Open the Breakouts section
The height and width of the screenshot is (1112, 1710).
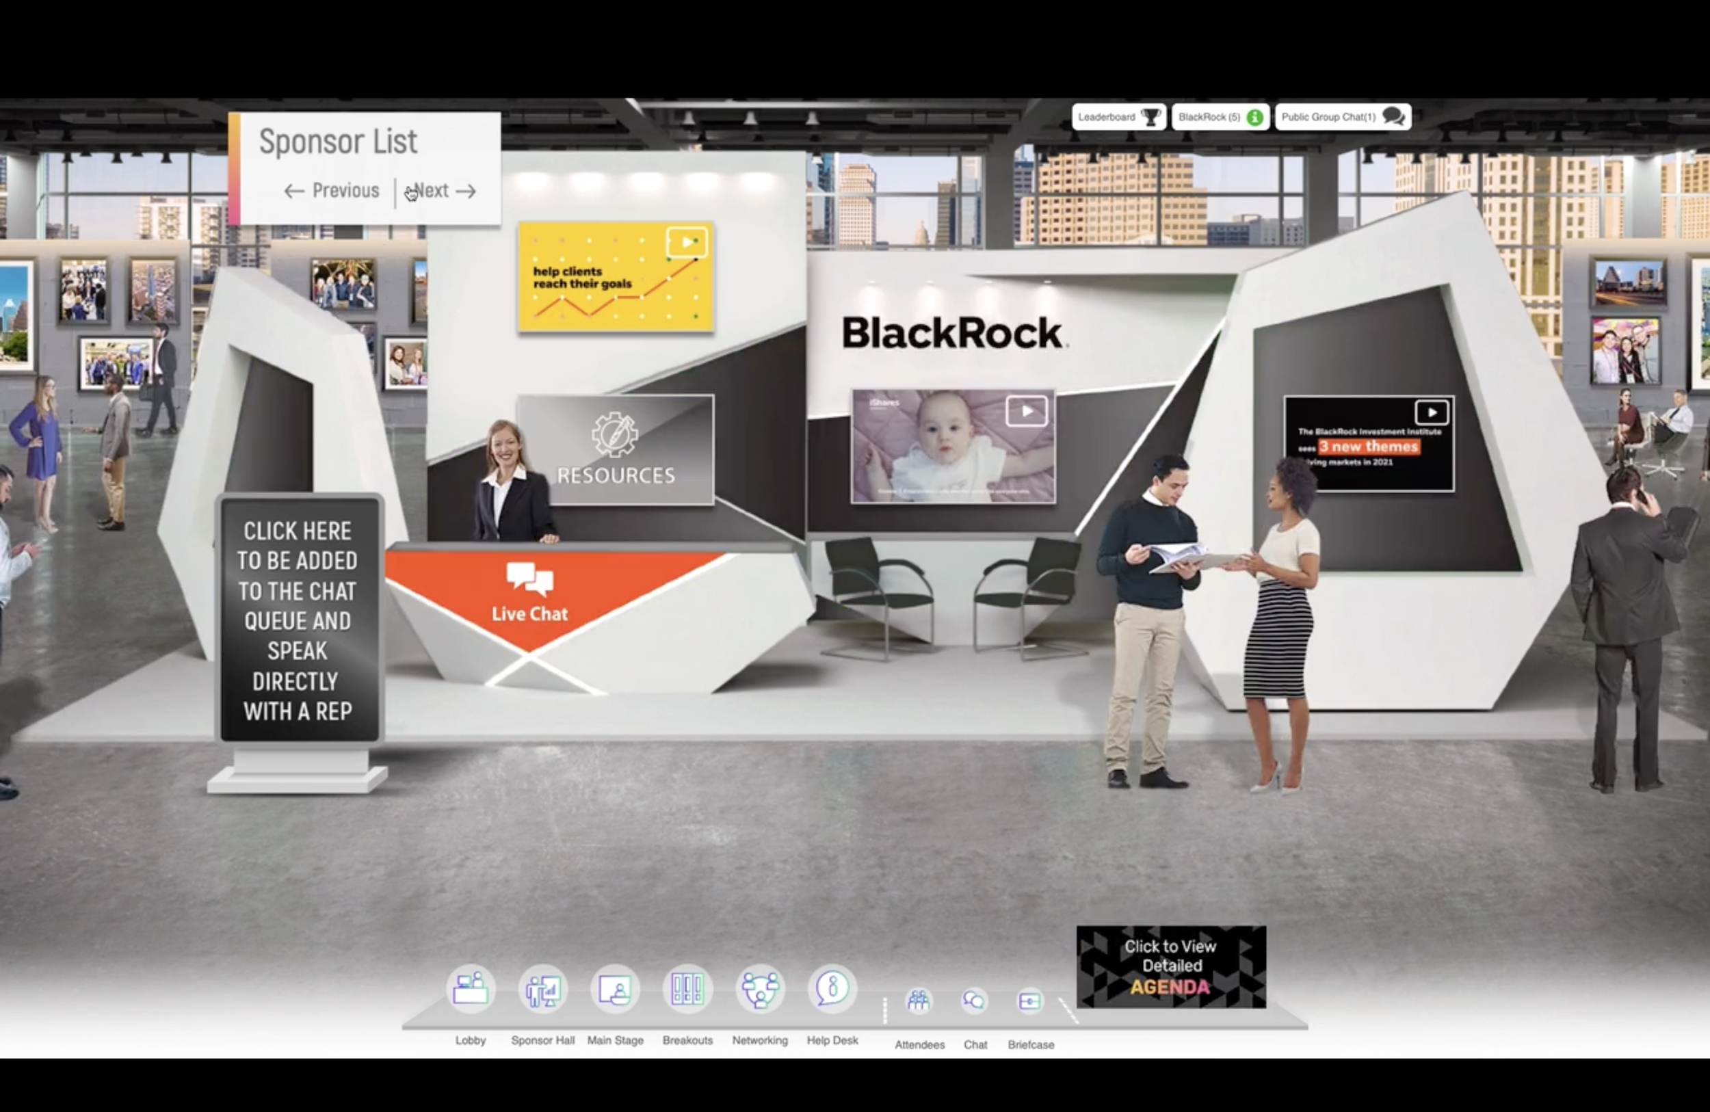pos(687,990)
